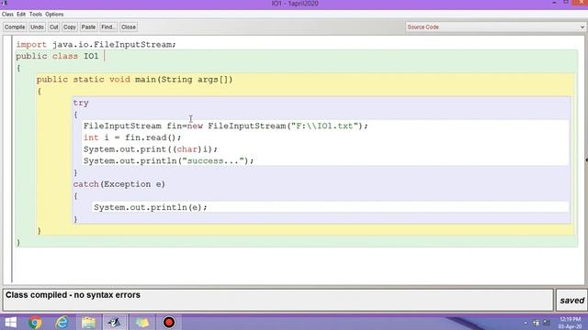Open the Tools menu
This screenshot has height=330, width=588.
point(36,15)
